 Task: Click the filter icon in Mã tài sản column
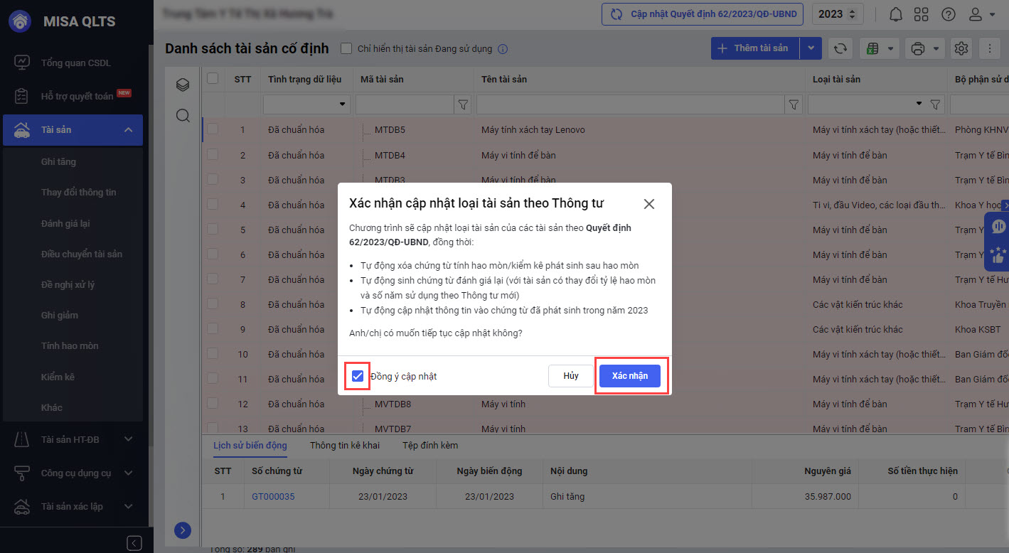pos(463,104)
